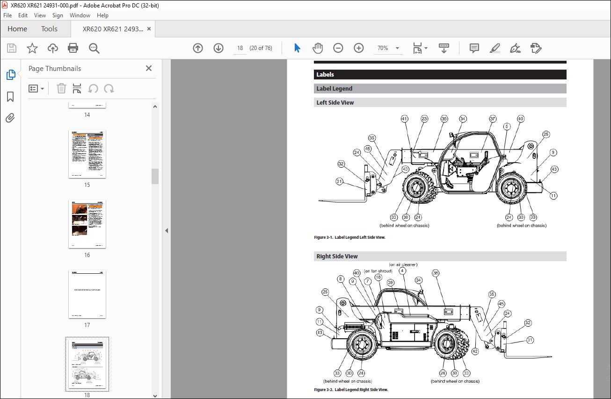This screenshot has width=611, height=399.
Task: Close the Page Thumbnails panel
Action: [x=149, y=68]
